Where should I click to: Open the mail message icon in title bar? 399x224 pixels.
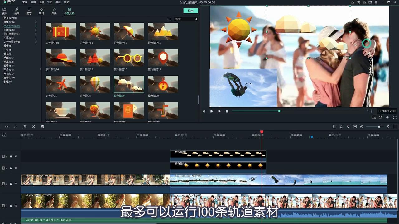370,2
